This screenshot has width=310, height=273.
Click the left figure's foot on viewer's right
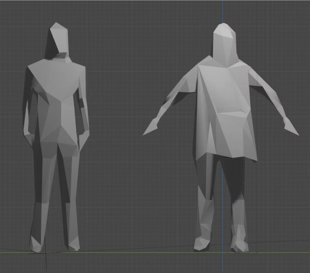click(73, 244)
